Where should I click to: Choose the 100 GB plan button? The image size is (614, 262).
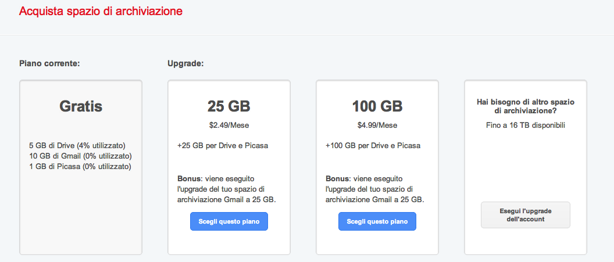(377, 221)
